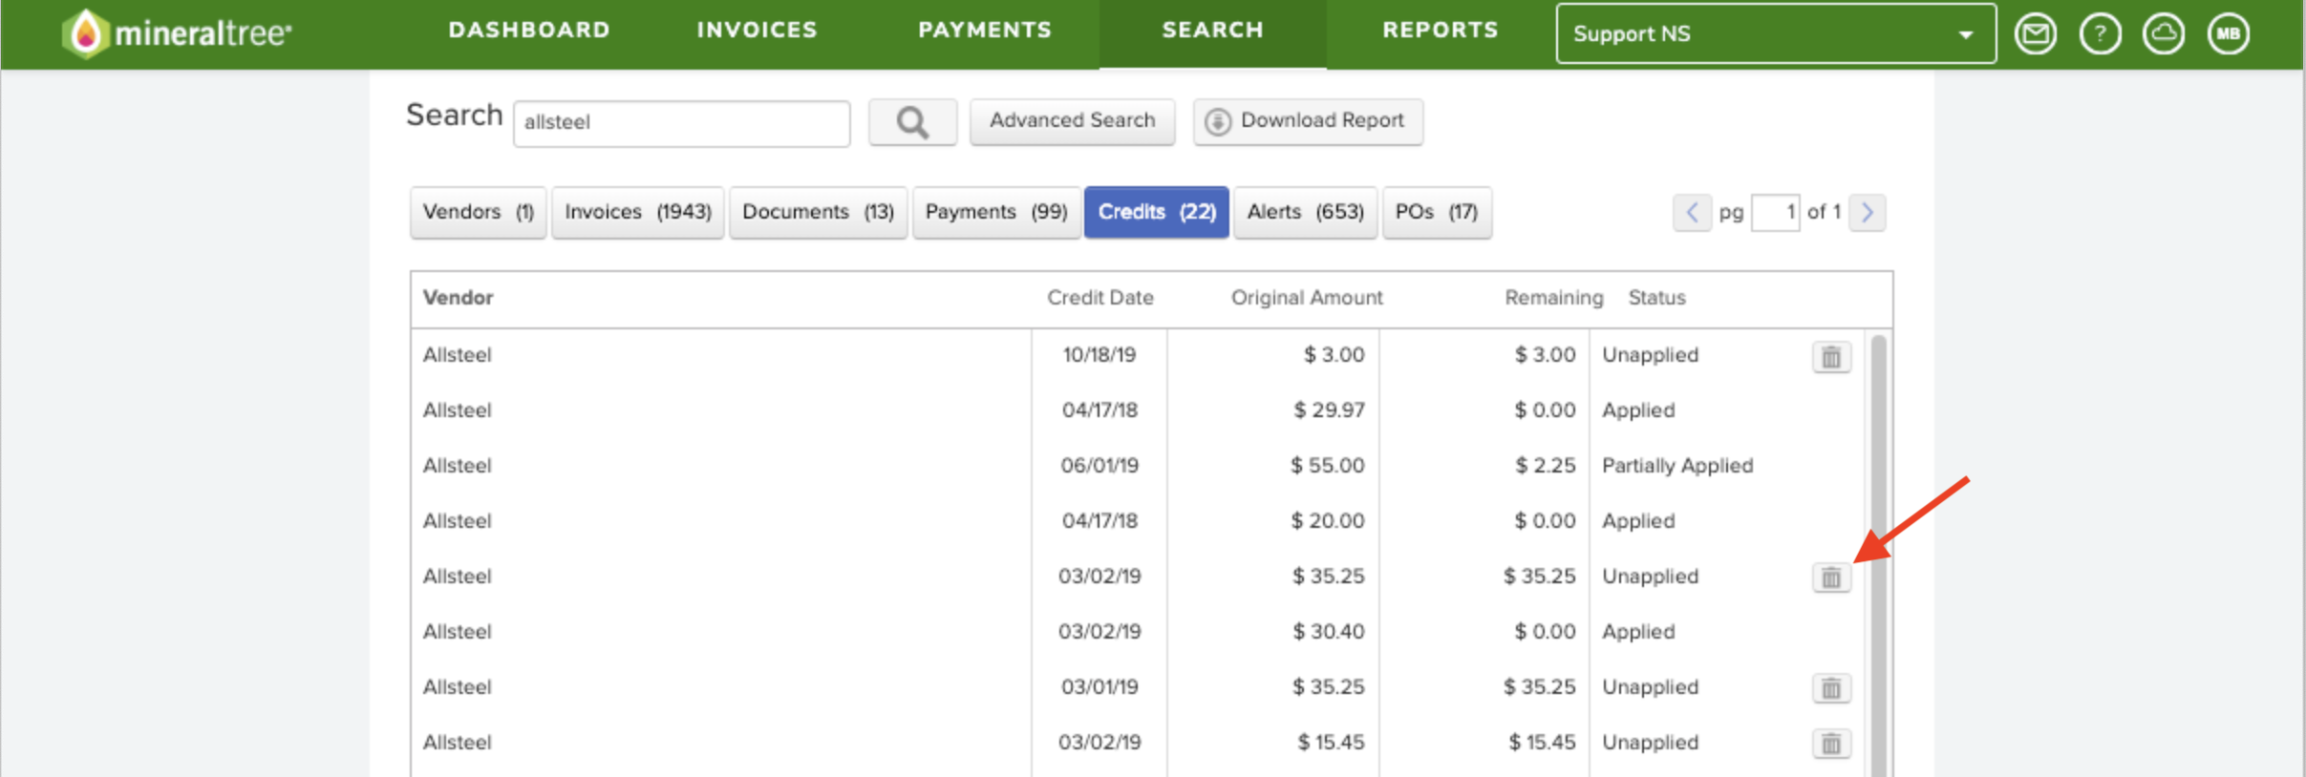
Task: Click the $ 15.45 original amount cell
Action: click(1331, 743)
